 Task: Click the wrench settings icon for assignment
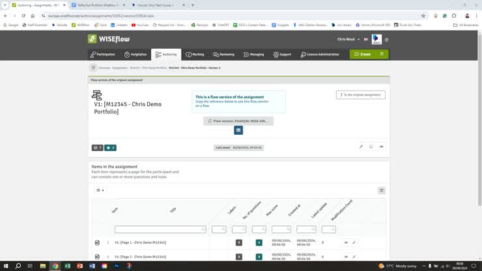point(361,147)
